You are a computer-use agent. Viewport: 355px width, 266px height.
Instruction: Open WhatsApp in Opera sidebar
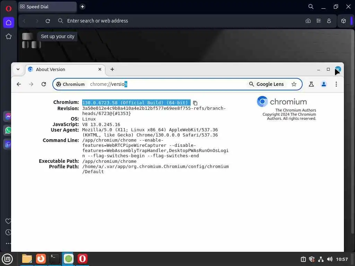coord(8,130)
